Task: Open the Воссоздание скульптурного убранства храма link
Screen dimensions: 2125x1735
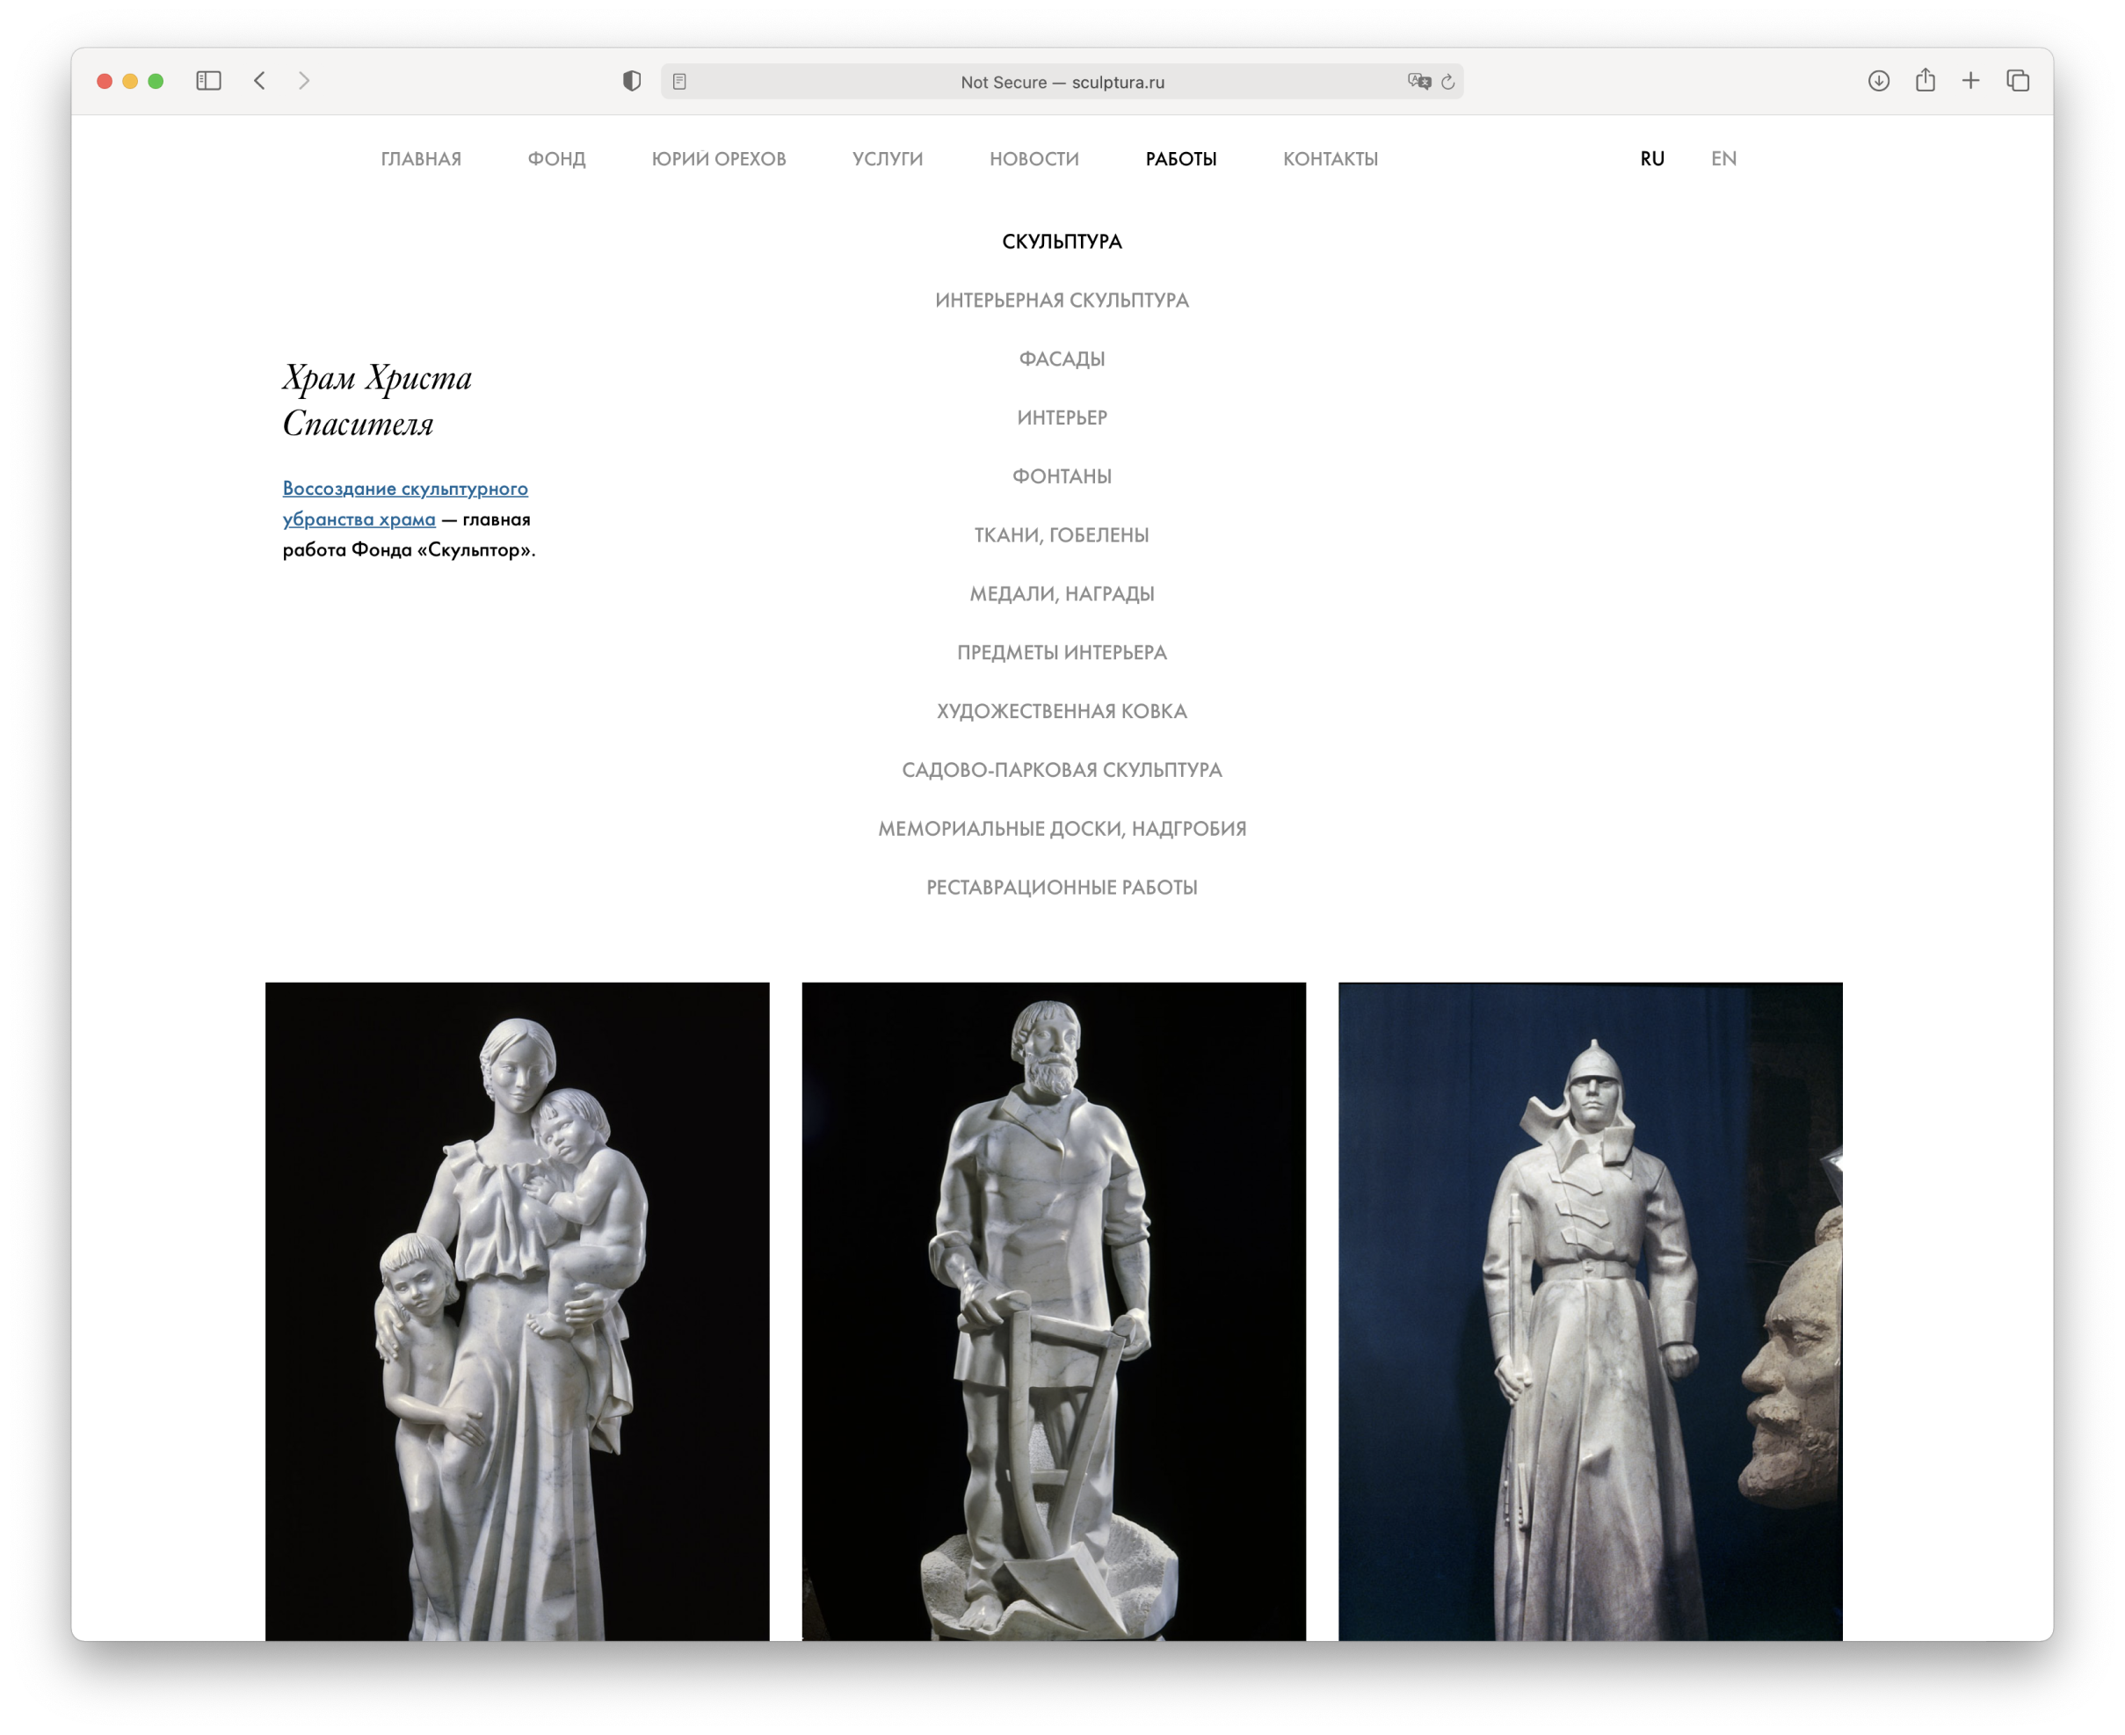Action: point(404,489)
